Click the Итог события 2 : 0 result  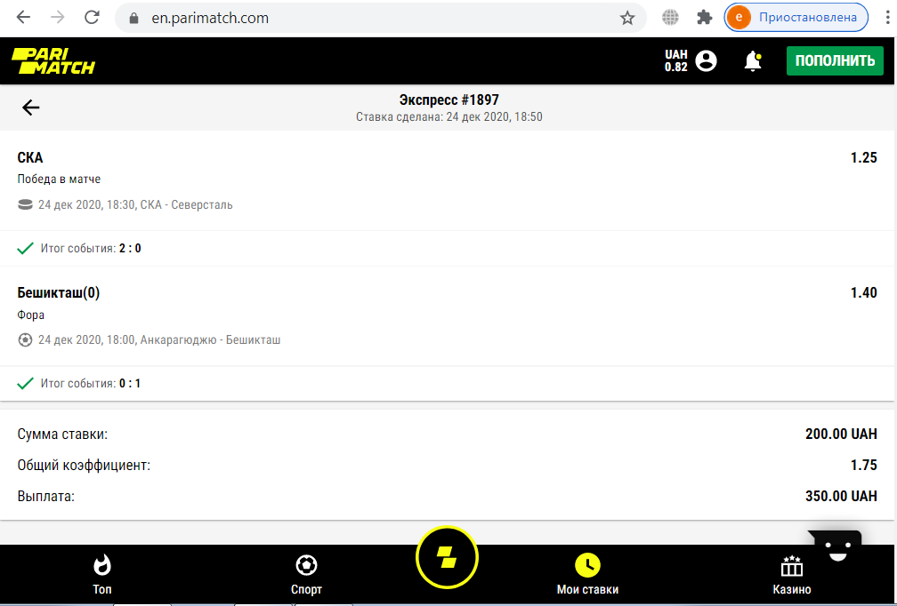coord(91,249)
